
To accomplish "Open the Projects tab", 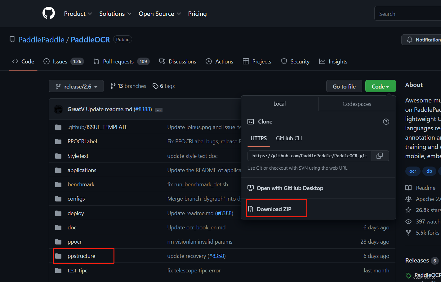I will [257, 62].
